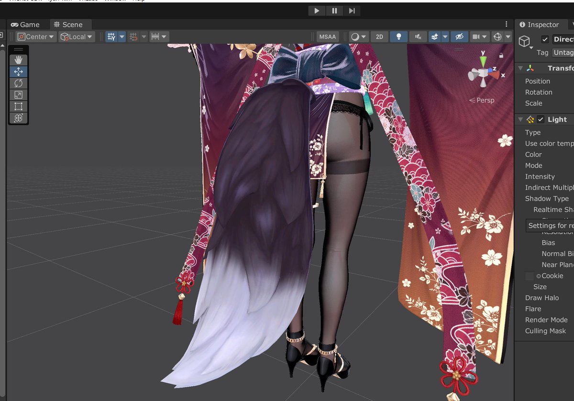The height and width of the screenshot is (401, 574).
Task: Click the gizmo center cube
Action: point(483,74)
